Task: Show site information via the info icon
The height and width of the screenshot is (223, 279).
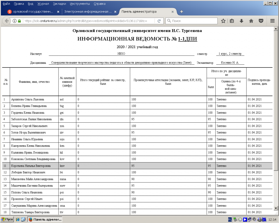Action: tap(15, 21)
